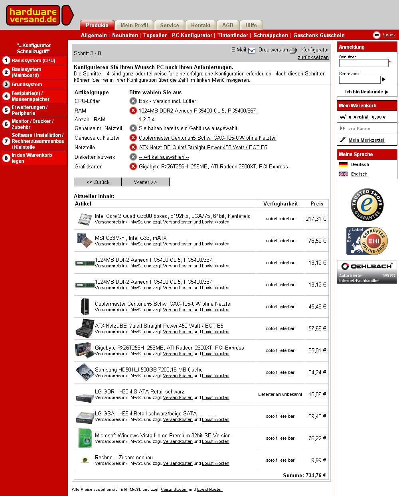Click the Intel Core 2 Quad product thumbnail
The width and height of the screenshot is (399, 496).
85,219
